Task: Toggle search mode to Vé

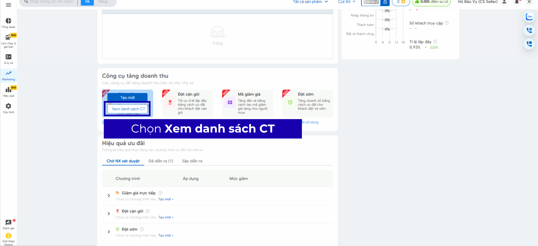Action: [87, 2]
